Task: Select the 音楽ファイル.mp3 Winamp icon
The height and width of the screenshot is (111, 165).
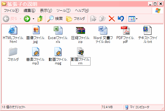Action: click(36, 51)
